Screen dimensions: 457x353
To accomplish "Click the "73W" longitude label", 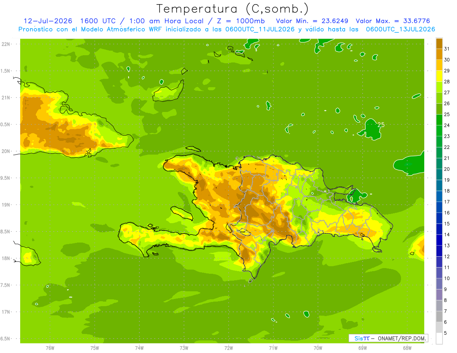I will point(184,348).
